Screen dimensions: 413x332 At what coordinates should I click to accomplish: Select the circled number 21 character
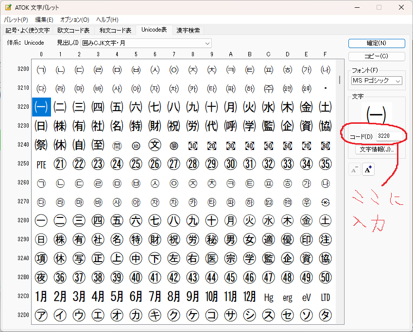pyautogui.click(x=60, y=164)
